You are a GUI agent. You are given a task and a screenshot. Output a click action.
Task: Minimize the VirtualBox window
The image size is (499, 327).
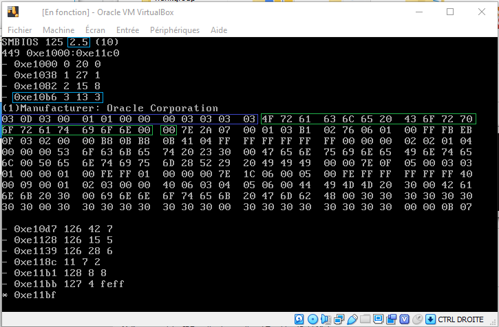[419, 12]
